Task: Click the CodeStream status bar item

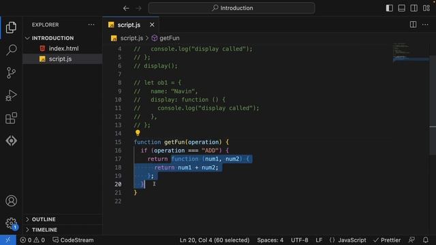Action: (73, 240)
